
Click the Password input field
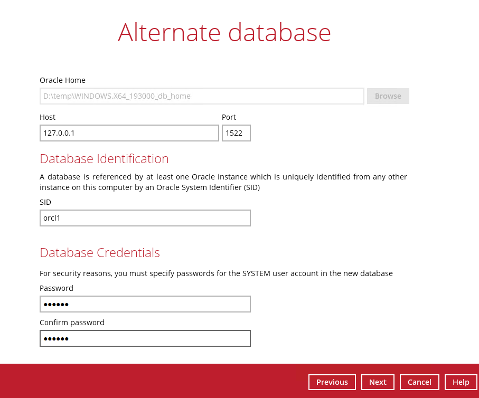pyautogui.click(x=145, y=304)
